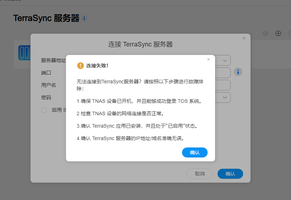Click the add (plus) icon in toolbar
The width and height of the screenshot is (291, 200).
(278, 33)
